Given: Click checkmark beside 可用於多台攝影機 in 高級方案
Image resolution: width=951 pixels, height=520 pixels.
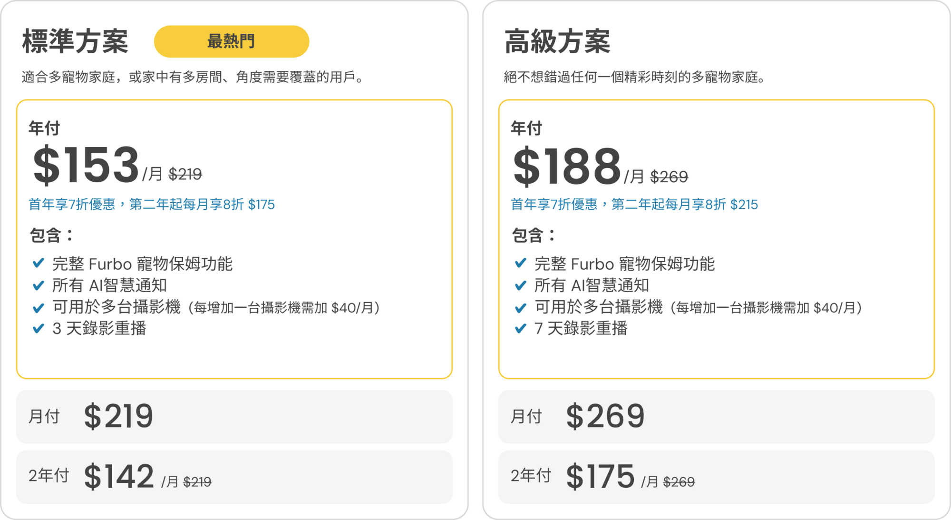Looking at the screenshot, I should [521, 308].
